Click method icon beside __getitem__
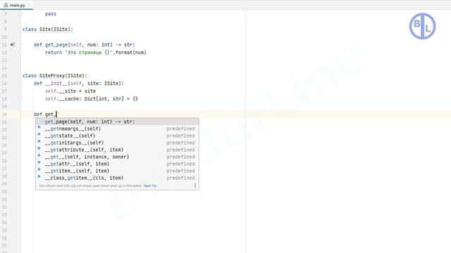The height and width of the screenshot is (253, 451). (39, 169)
